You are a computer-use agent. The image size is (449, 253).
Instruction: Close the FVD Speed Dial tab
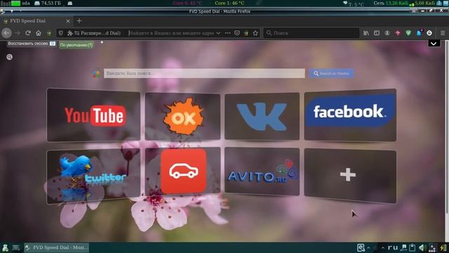click(68, 21)
